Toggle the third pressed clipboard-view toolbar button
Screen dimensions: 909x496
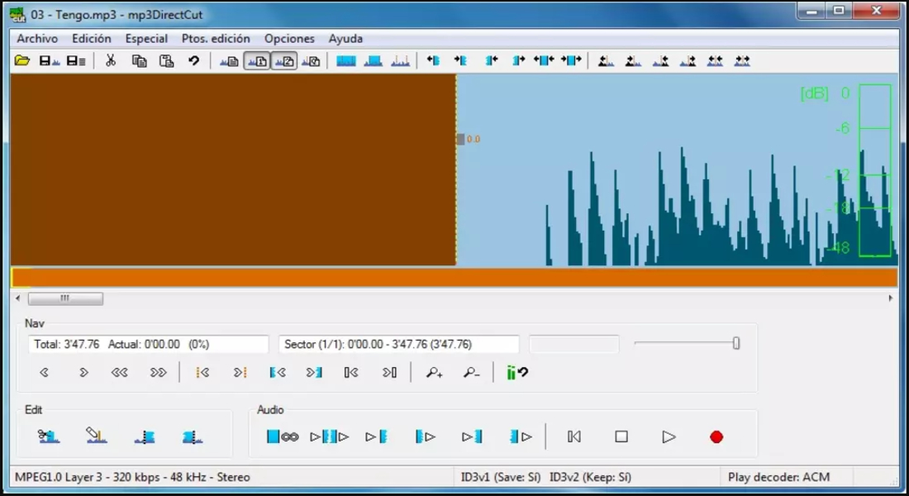(284, 60)
